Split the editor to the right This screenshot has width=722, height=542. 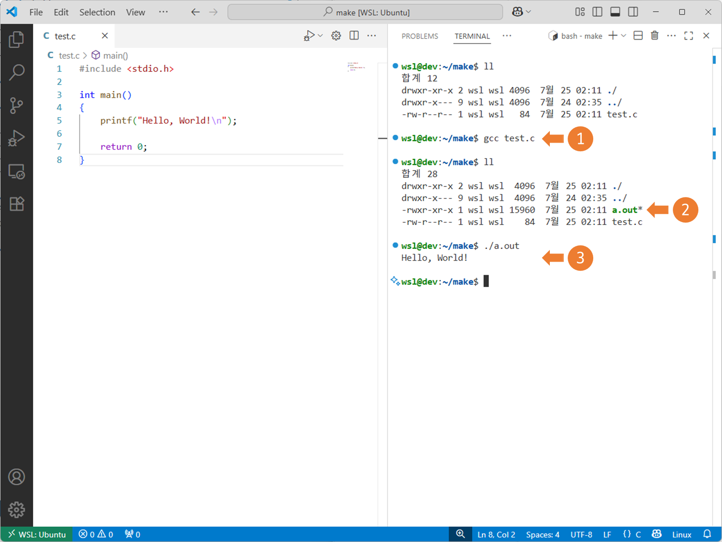(354, 36)
